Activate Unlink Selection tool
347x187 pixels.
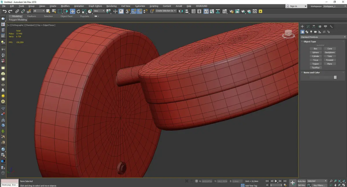point(23,11)
